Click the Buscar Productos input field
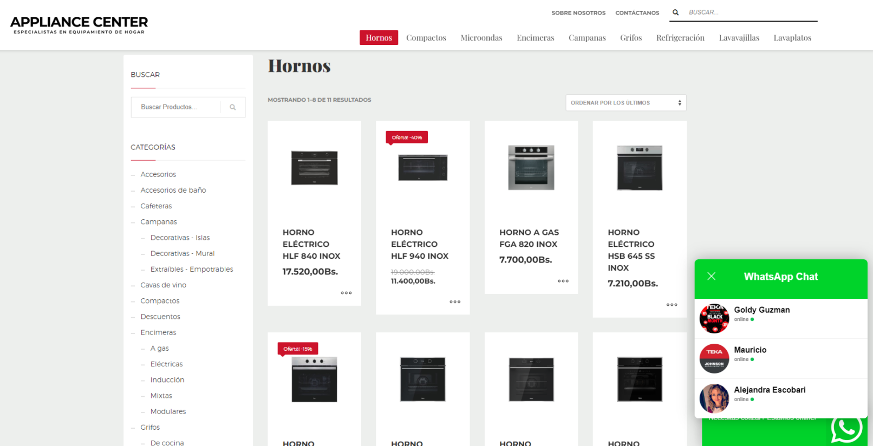This screenshot has width=873, height=446. 176,107
